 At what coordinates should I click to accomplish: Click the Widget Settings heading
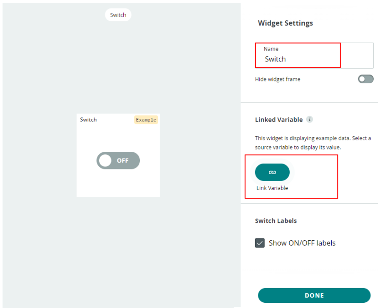tap(285, 23)
